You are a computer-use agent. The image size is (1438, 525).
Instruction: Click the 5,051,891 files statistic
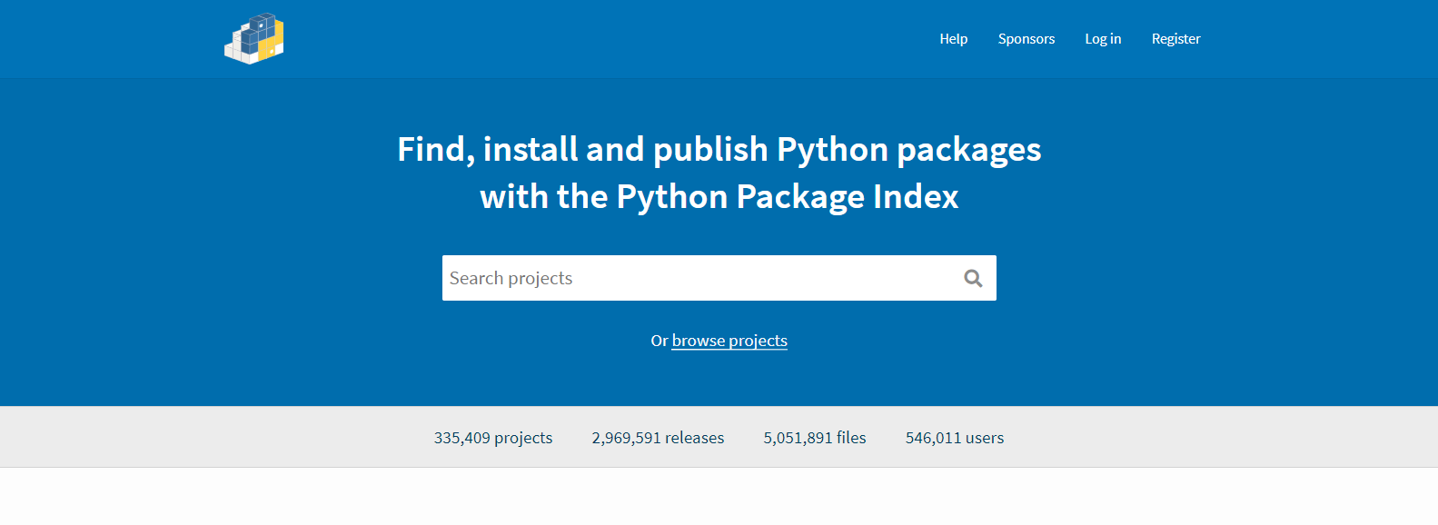[x=815, y=438]
